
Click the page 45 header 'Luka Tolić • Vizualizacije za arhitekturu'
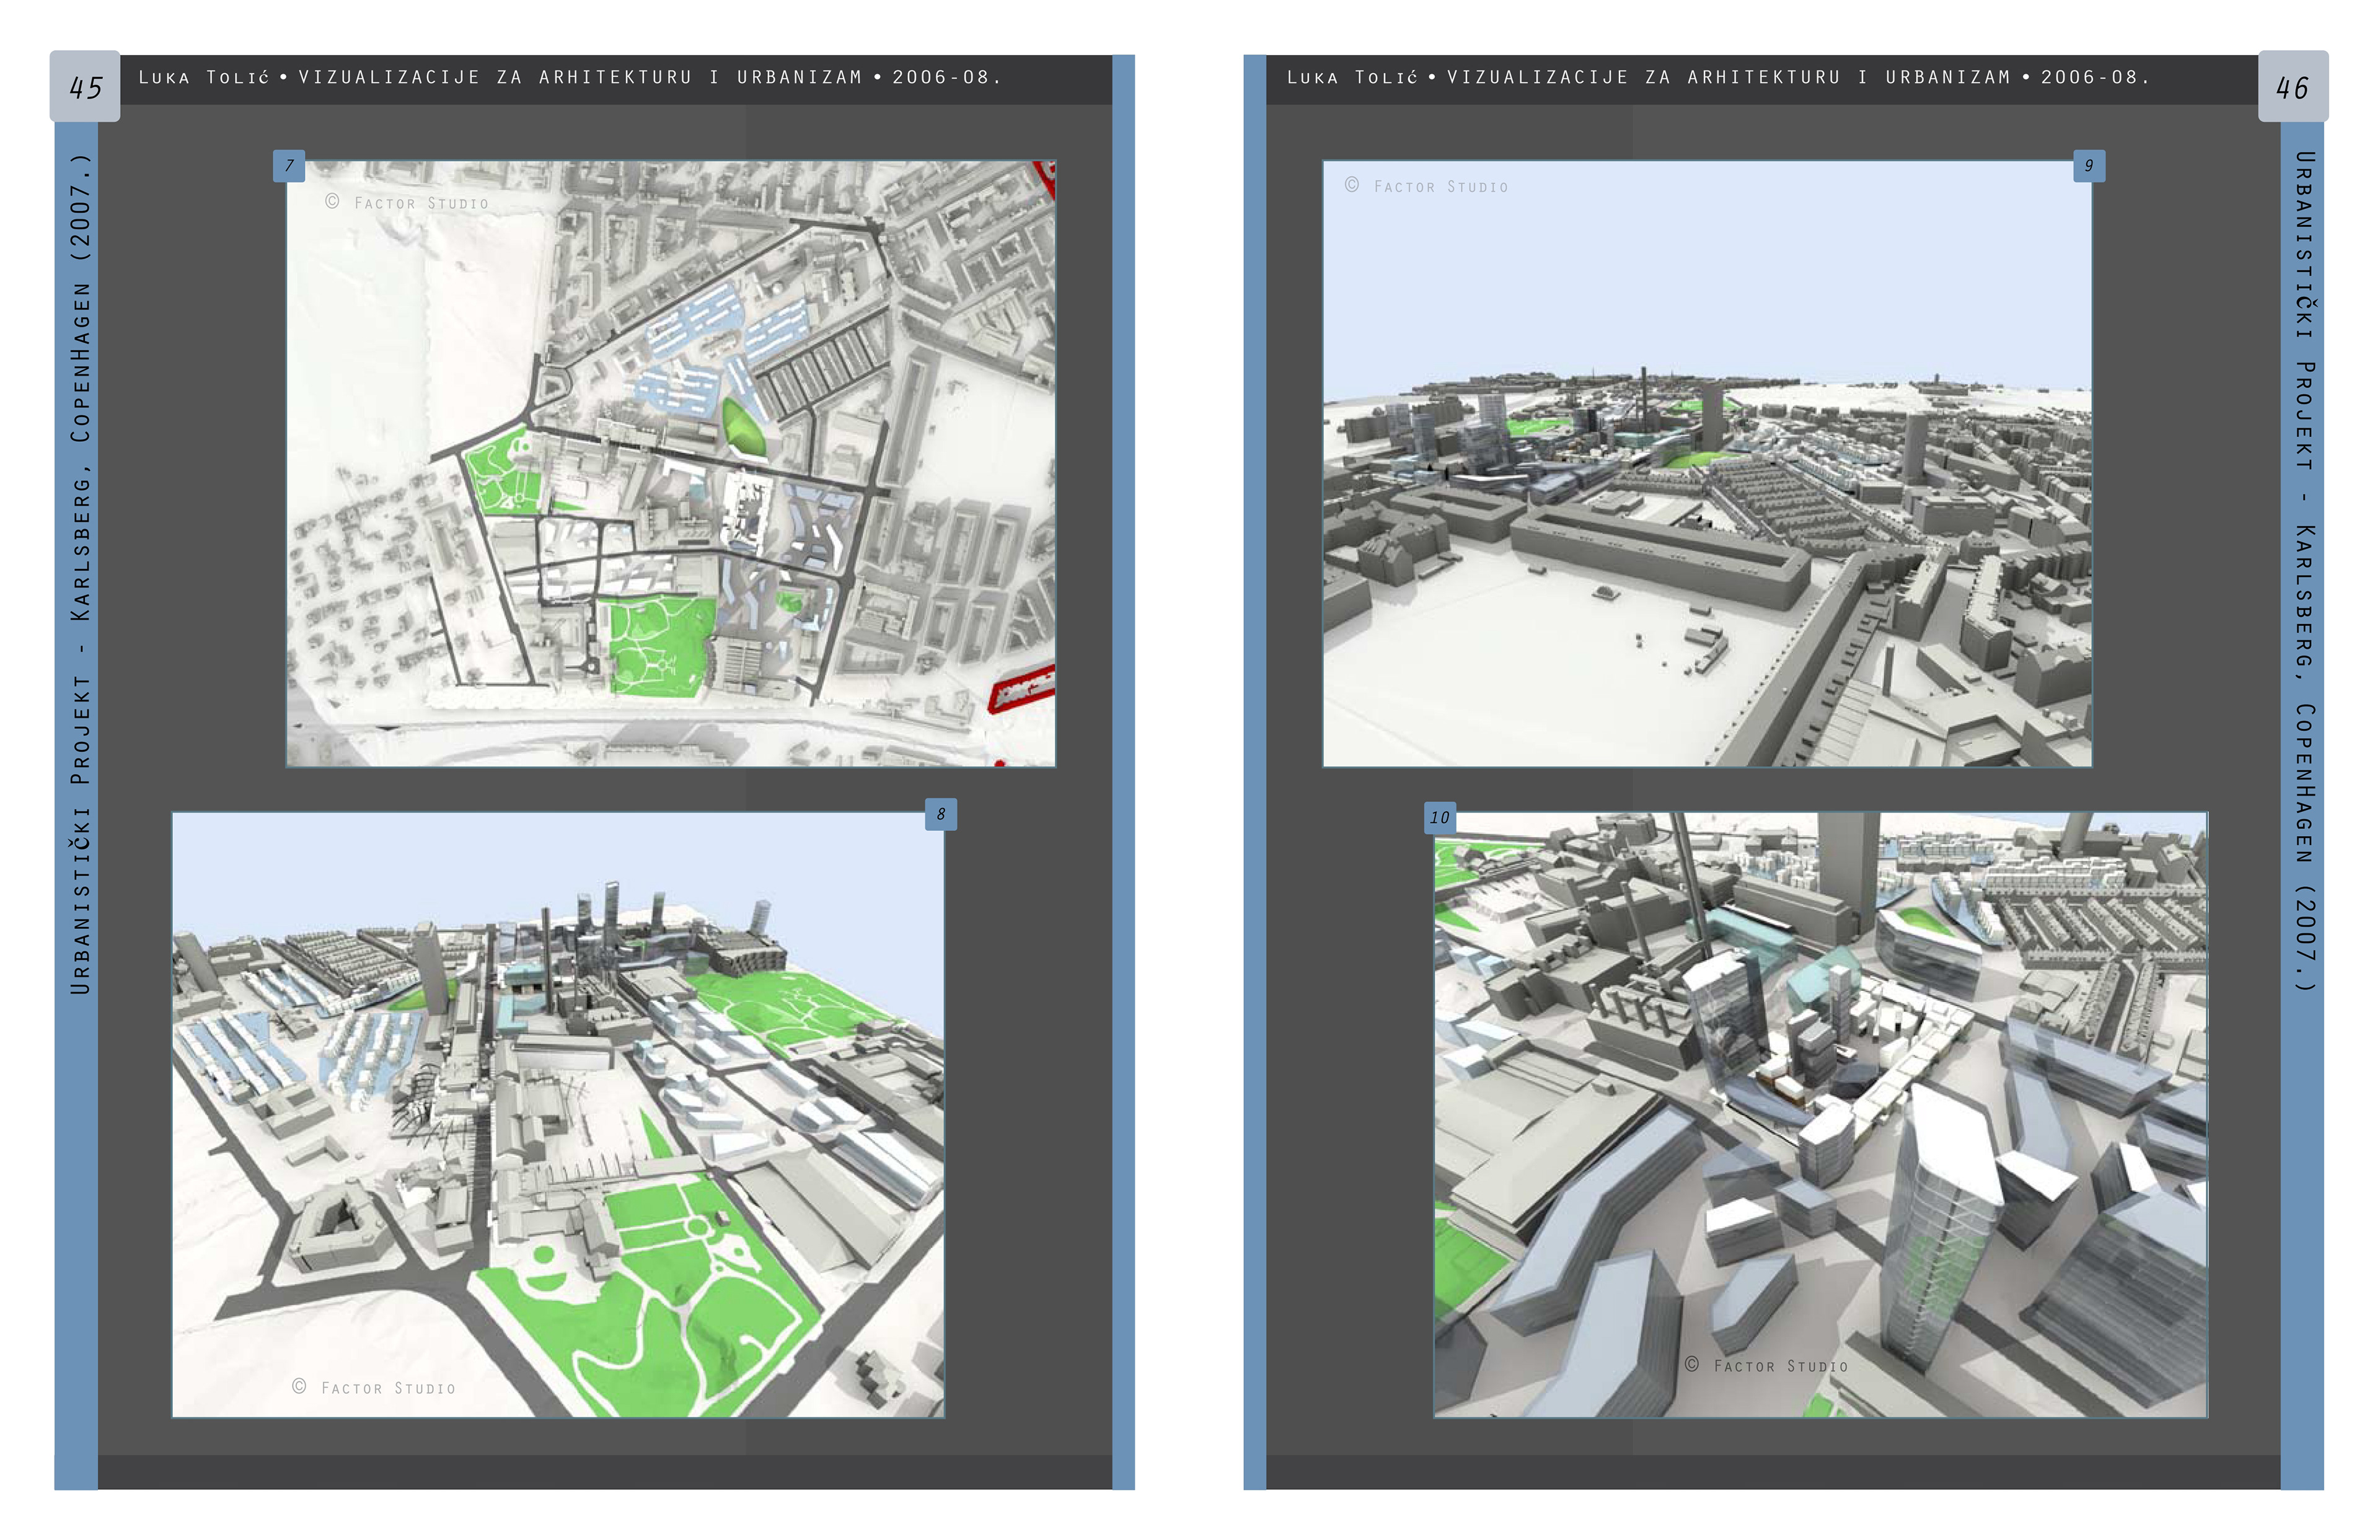(x=570, y=77)
